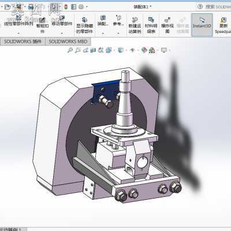Image resolution: width=231 pixels, height=231 pixels.
Task: Click 更新 Speedpak update button
Action: [x=223, y=25]
